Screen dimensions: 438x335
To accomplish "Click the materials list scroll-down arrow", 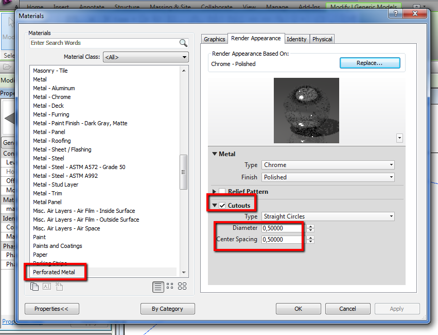I will pyautogui.click(x=184, y=272).
